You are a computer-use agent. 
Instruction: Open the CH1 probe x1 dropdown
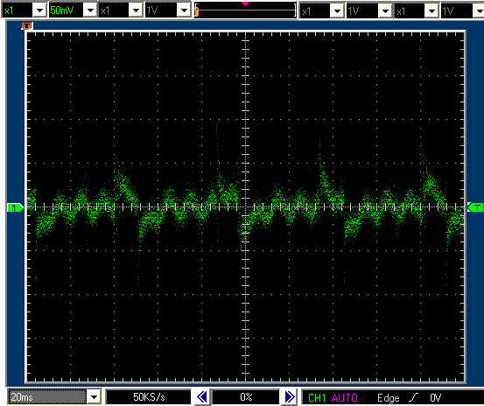pyautogui.click(x=39, y=10)
